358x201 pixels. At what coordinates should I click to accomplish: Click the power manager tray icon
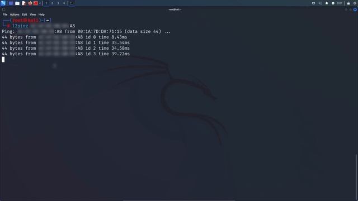tap(333, 3)
